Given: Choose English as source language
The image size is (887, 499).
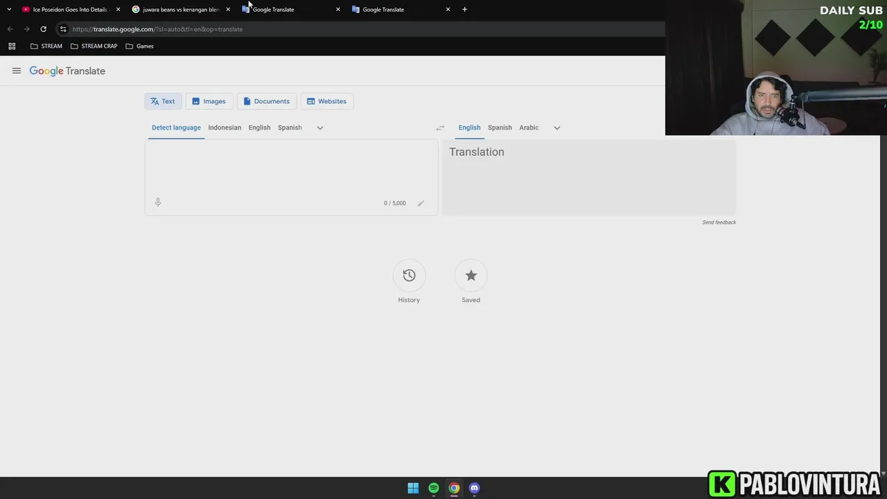Looking at the screenshot, I should [x=259, y=128].
